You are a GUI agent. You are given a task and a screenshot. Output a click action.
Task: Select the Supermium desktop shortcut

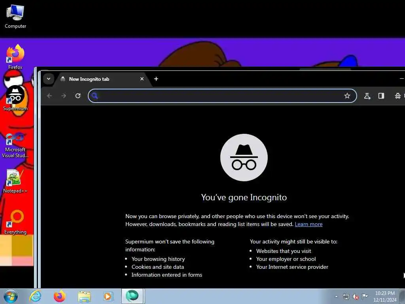[x=15, y=98]
